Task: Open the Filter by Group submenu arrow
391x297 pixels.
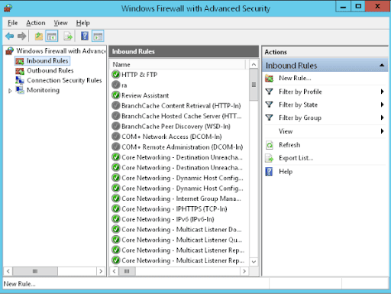Action: pyautogui.click(x=382, y=118)
